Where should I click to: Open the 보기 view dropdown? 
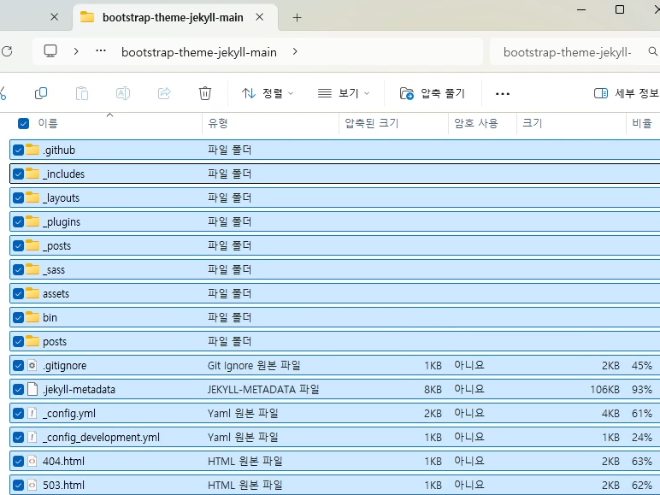tap(344, 93)
